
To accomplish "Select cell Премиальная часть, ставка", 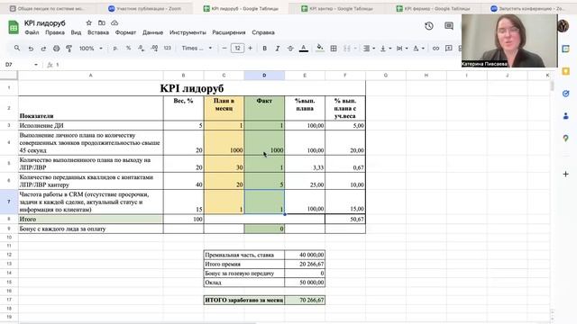I will [244, 255].
